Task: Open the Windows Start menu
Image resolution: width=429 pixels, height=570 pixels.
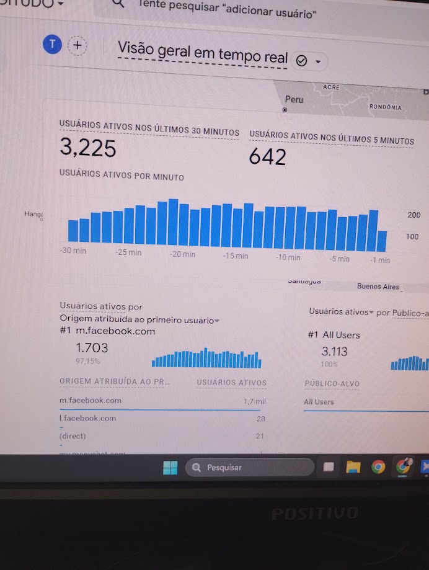Action: click(x=170, y=468)
